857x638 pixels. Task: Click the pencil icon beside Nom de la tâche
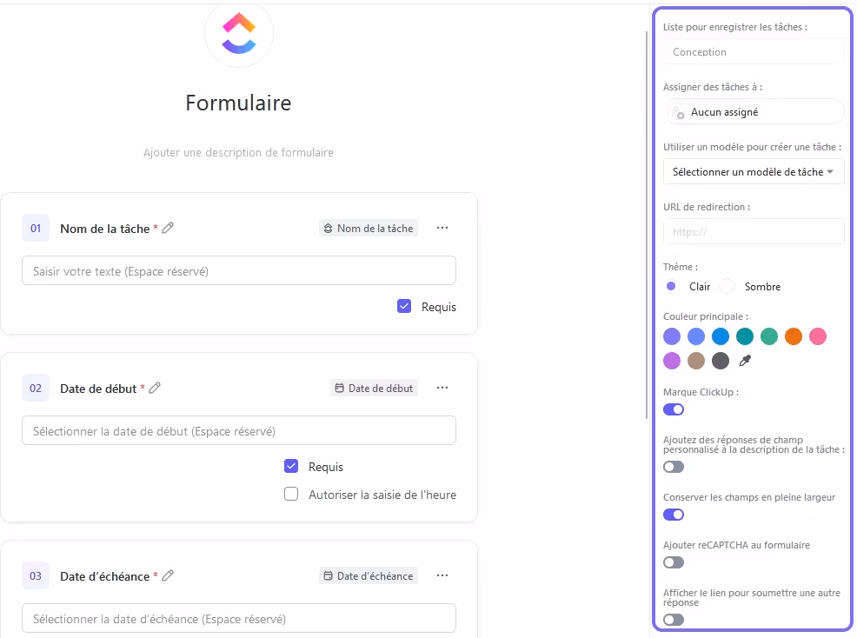point(168,228)
